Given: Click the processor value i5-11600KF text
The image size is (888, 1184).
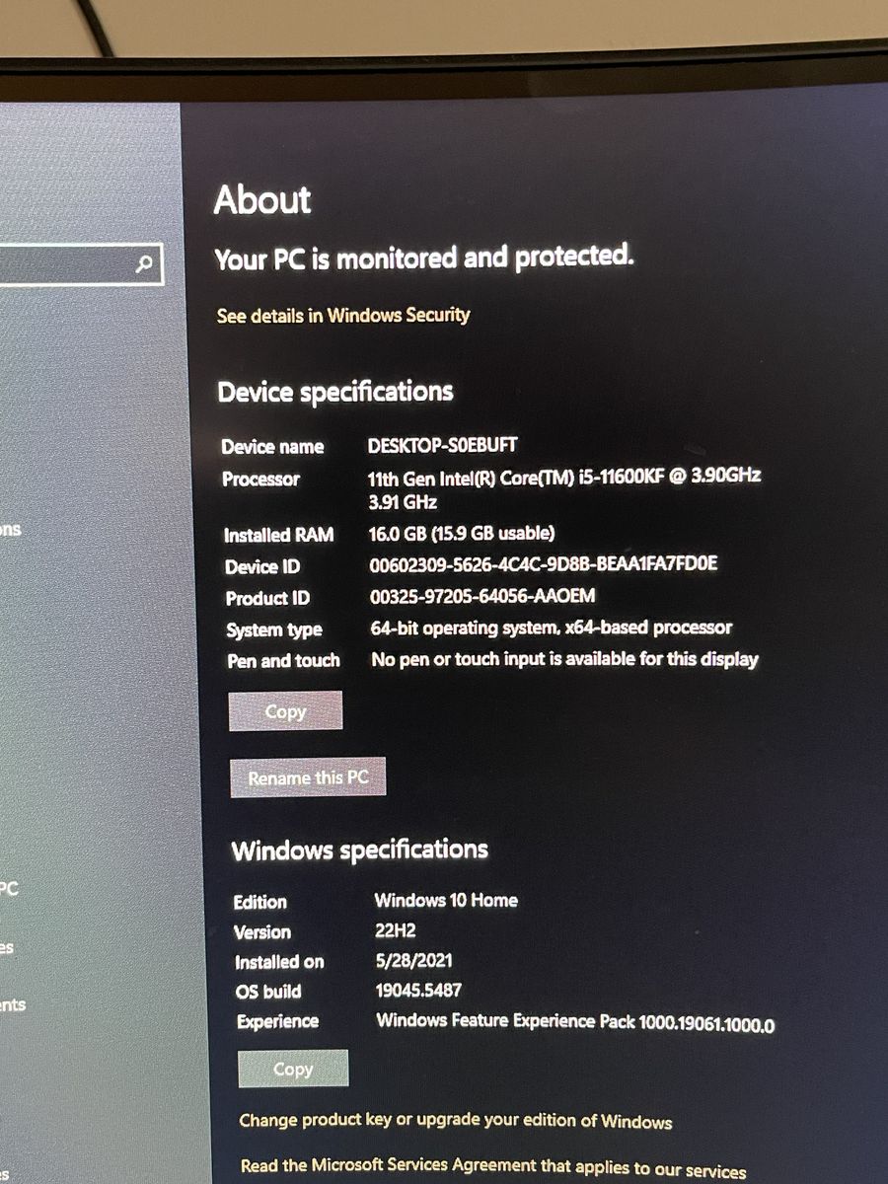Looking at the screenshot, I should pyautogui.click(x=563, y=477).
